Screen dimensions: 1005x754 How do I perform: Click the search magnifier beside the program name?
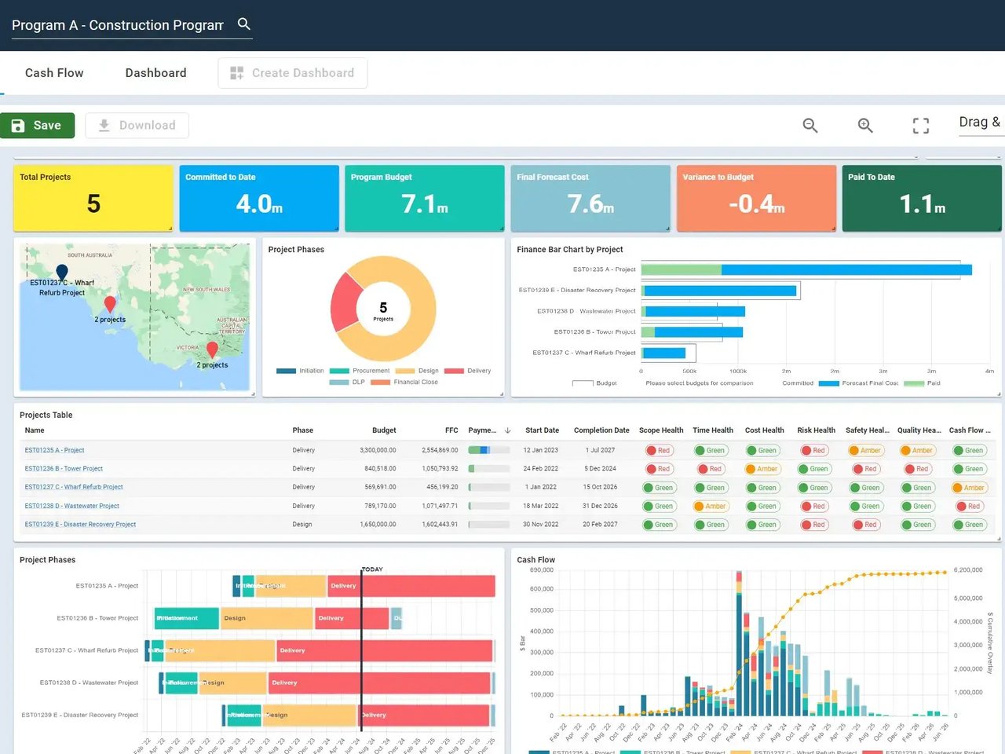(x=244, y=24)
